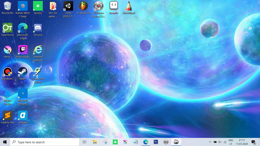
Task: Select the file's for game folder
Action: click(x=53, y=10)
